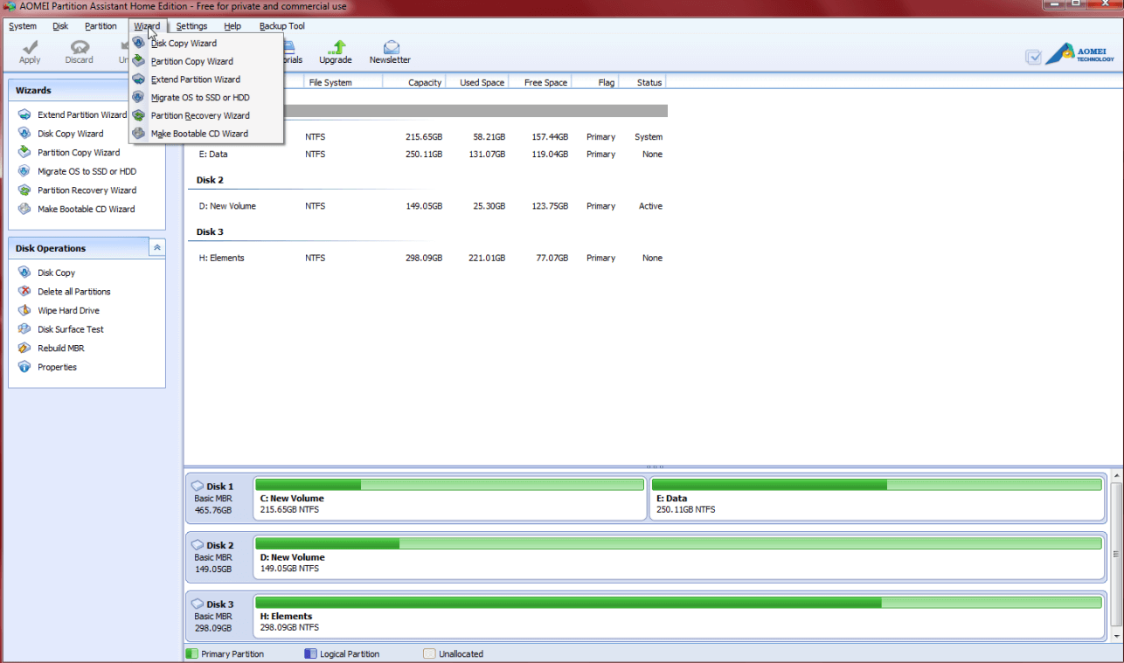Open the Disk menu
The height and width of the screenshot is (663, 1124).
coord(60,26)
